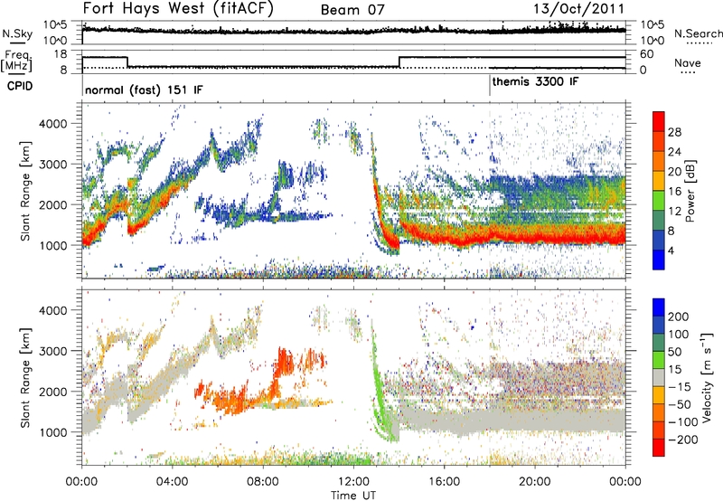This screenshot has height=501, width=723.
Task: Click the "N.Search" legend label
Action: pos(699,33)
